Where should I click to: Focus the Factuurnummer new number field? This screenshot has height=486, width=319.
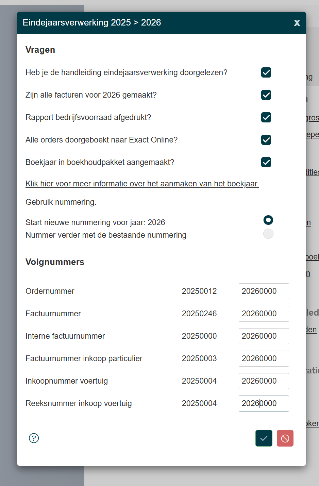tap(264, 314)
